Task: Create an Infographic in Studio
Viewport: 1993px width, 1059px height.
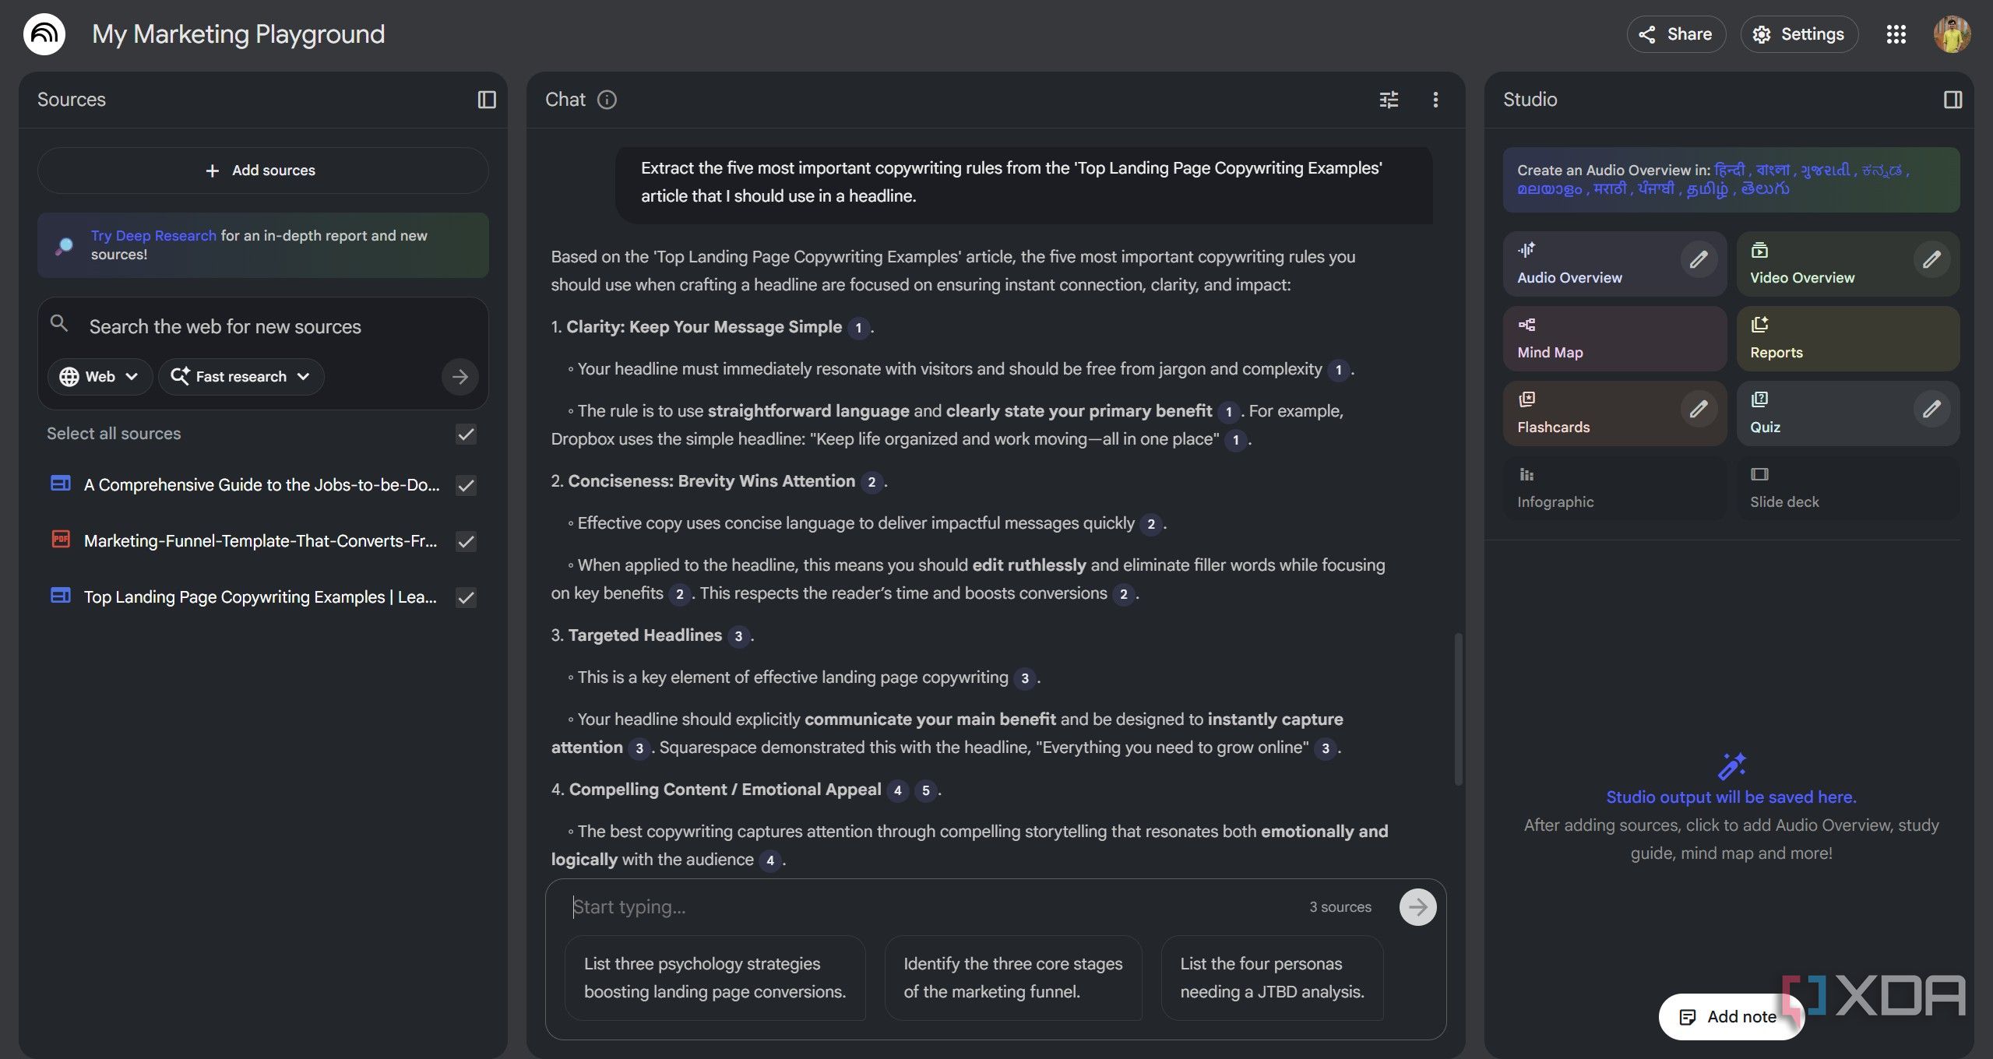Action: pos(1614,488)
